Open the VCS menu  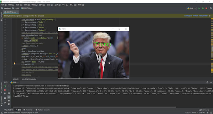click(65, 5)
